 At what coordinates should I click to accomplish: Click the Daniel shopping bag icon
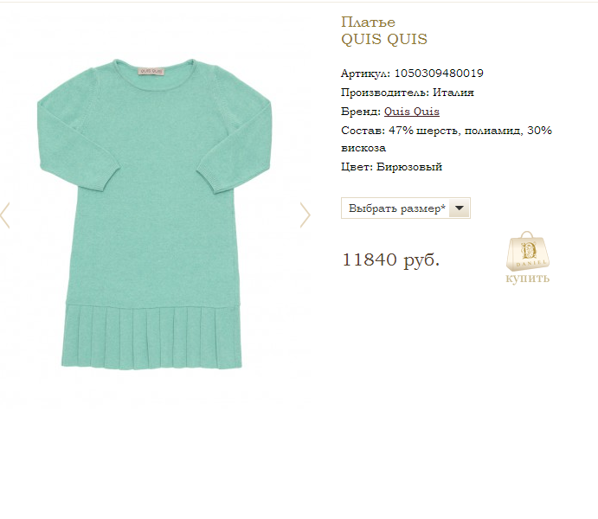(x=527, y=251)
